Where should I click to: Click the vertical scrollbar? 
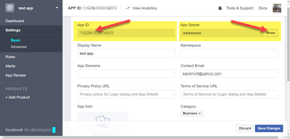coord(288,44)
